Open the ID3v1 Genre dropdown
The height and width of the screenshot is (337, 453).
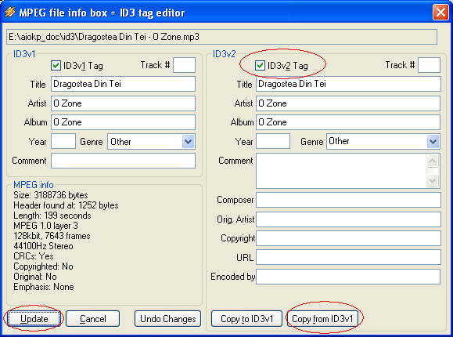(x=188, y=142)
